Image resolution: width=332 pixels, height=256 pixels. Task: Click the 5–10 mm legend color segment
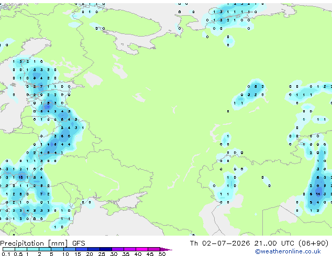(57, 249)
